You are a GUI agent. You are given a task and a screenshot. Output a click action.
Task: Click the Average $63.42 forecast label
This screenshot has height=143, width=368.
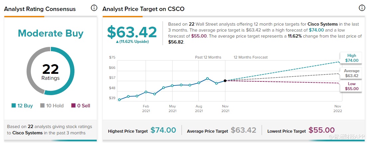coord(352,73)
